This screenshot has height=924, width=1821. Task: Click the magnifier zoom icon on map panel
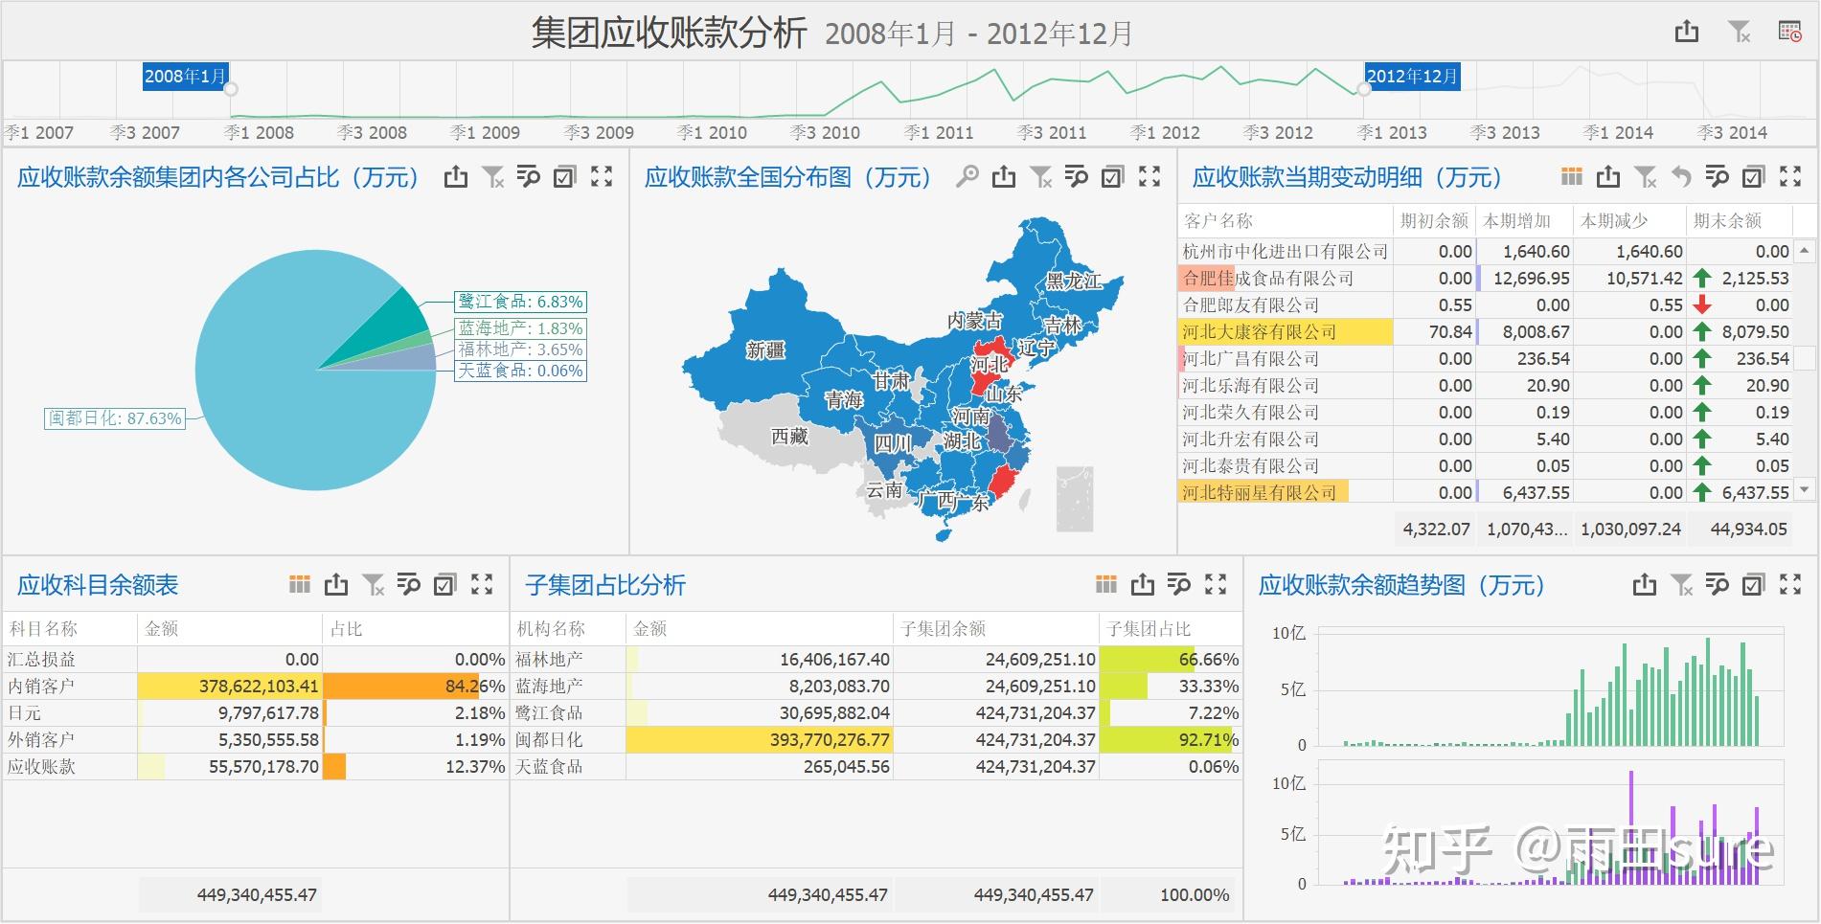point(967,176)
